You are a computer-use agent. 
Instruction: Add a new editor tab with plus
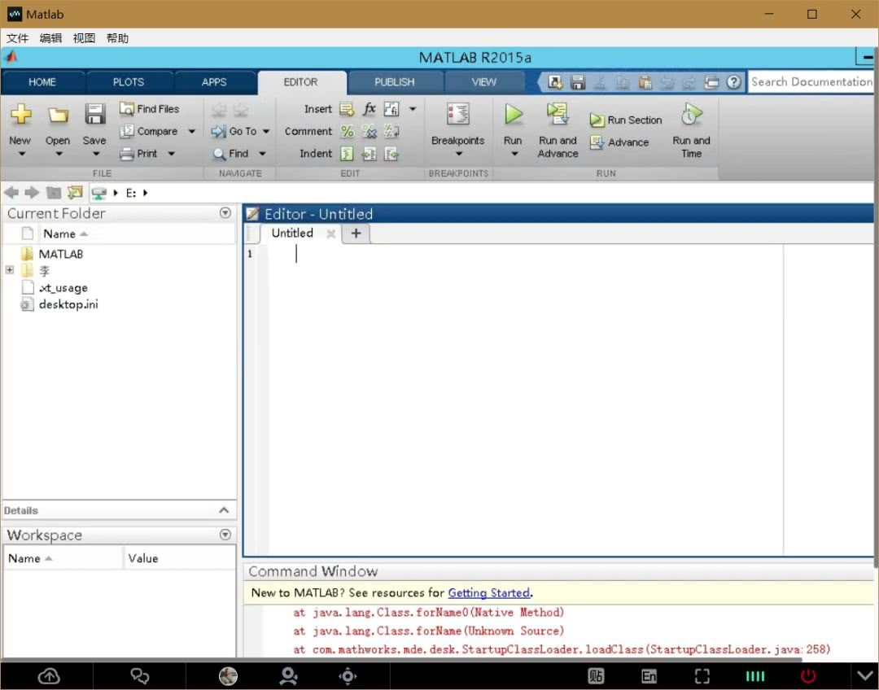click(356, 234)
